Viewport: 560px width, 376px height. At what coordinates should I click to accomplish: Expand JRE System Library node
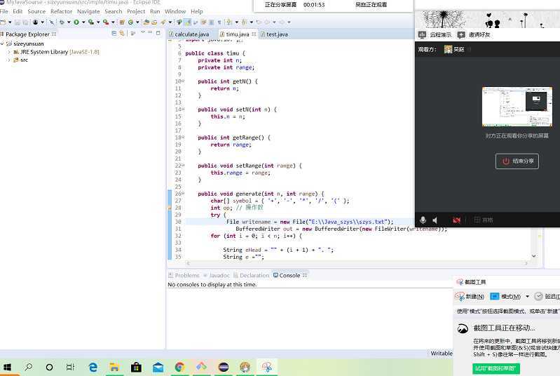(9, 52)
